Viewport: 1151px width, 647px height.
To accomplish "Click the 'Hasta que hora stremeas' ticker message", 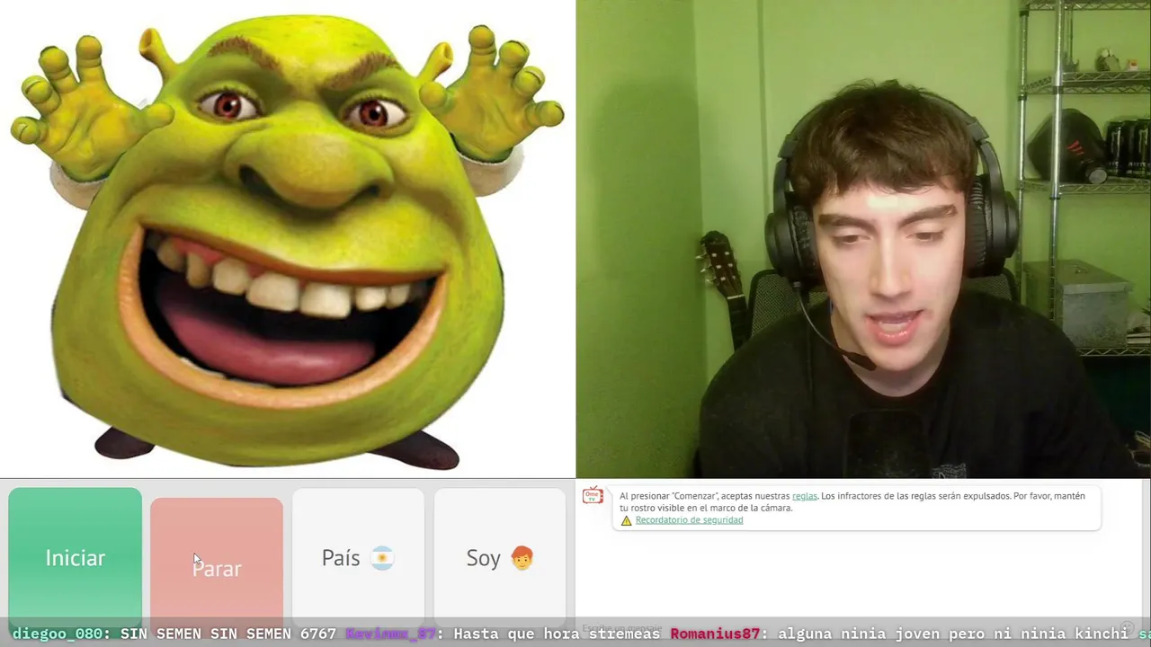I will pos(558,634).
